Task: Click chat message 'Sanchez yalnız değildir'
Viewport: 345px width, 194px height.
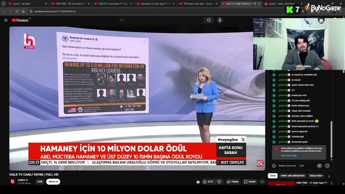Action: pyautogui.click(x=302, y=116)
